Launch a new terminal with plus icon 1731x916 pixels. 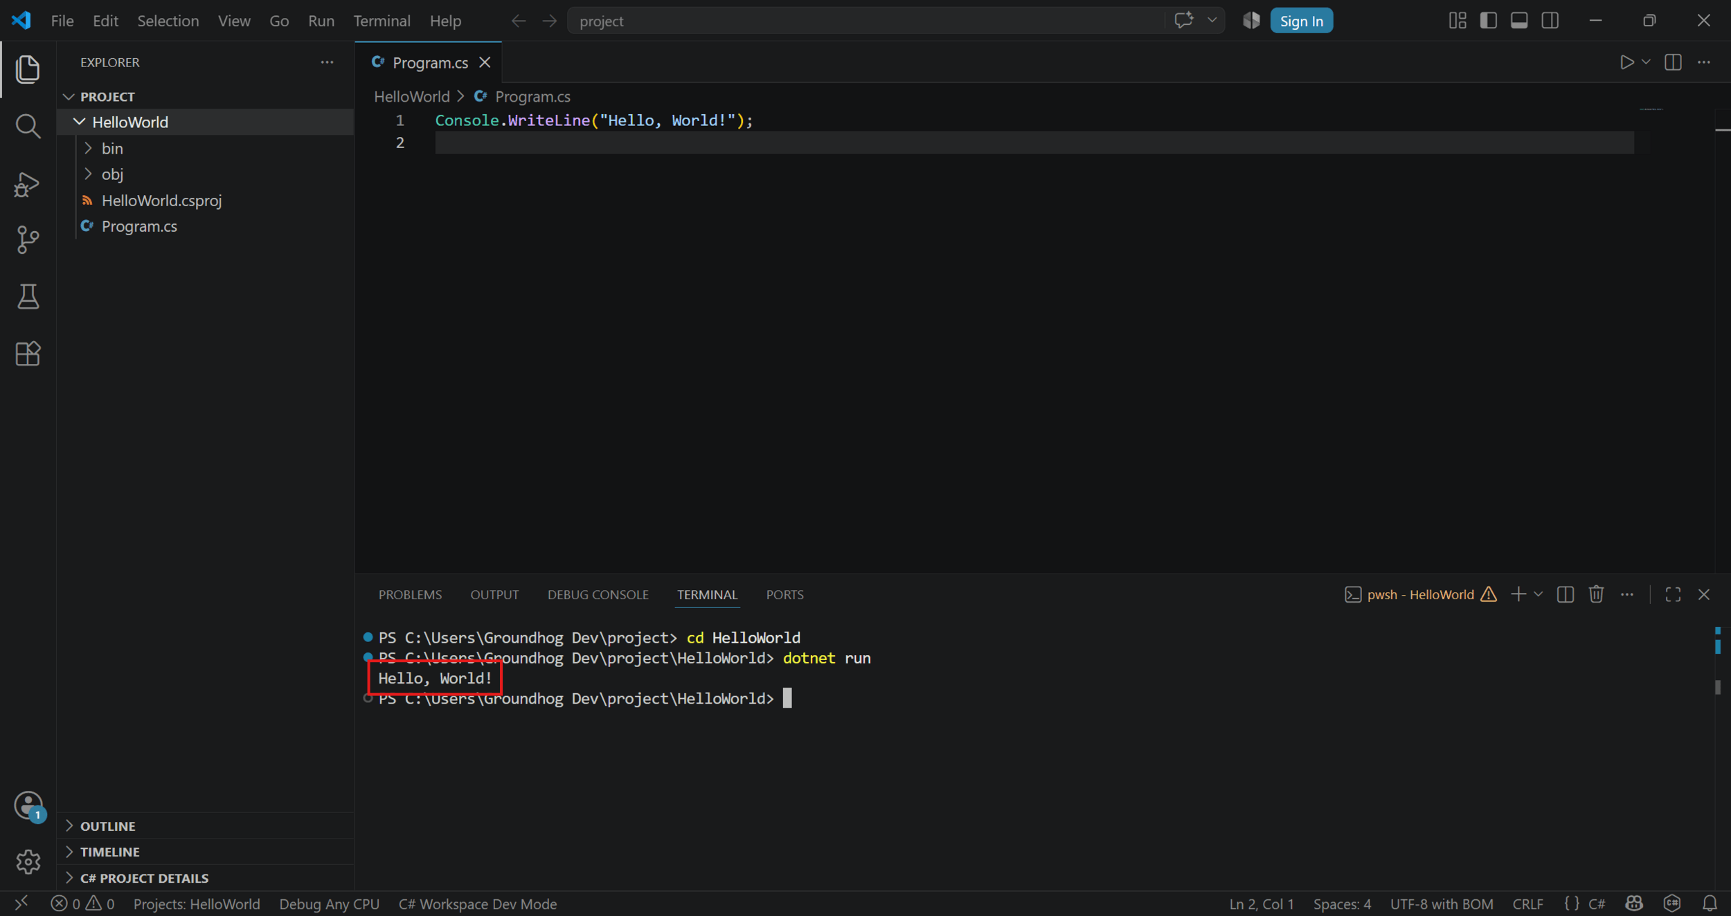[x=1518, y=594]
